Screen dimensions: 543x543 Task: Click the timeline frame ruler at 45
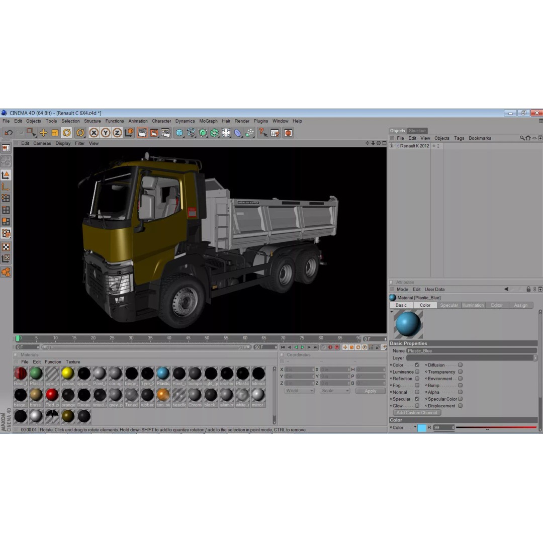tap(188, 338)
